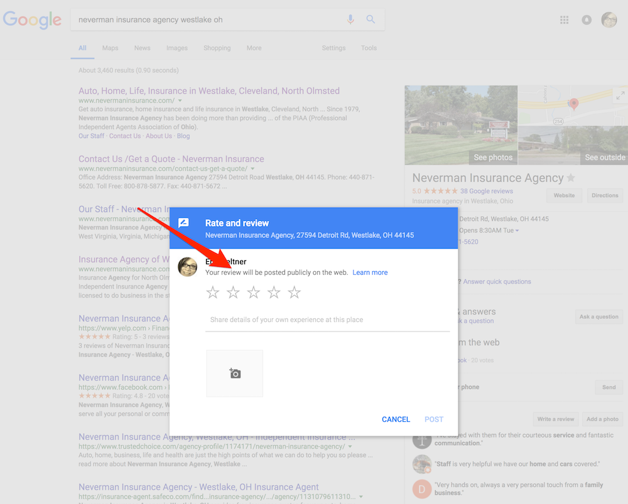The height and width of the screenshot is (504, 628).
Task: Open the 38 Google reviews link
Action: coord(486,191)
